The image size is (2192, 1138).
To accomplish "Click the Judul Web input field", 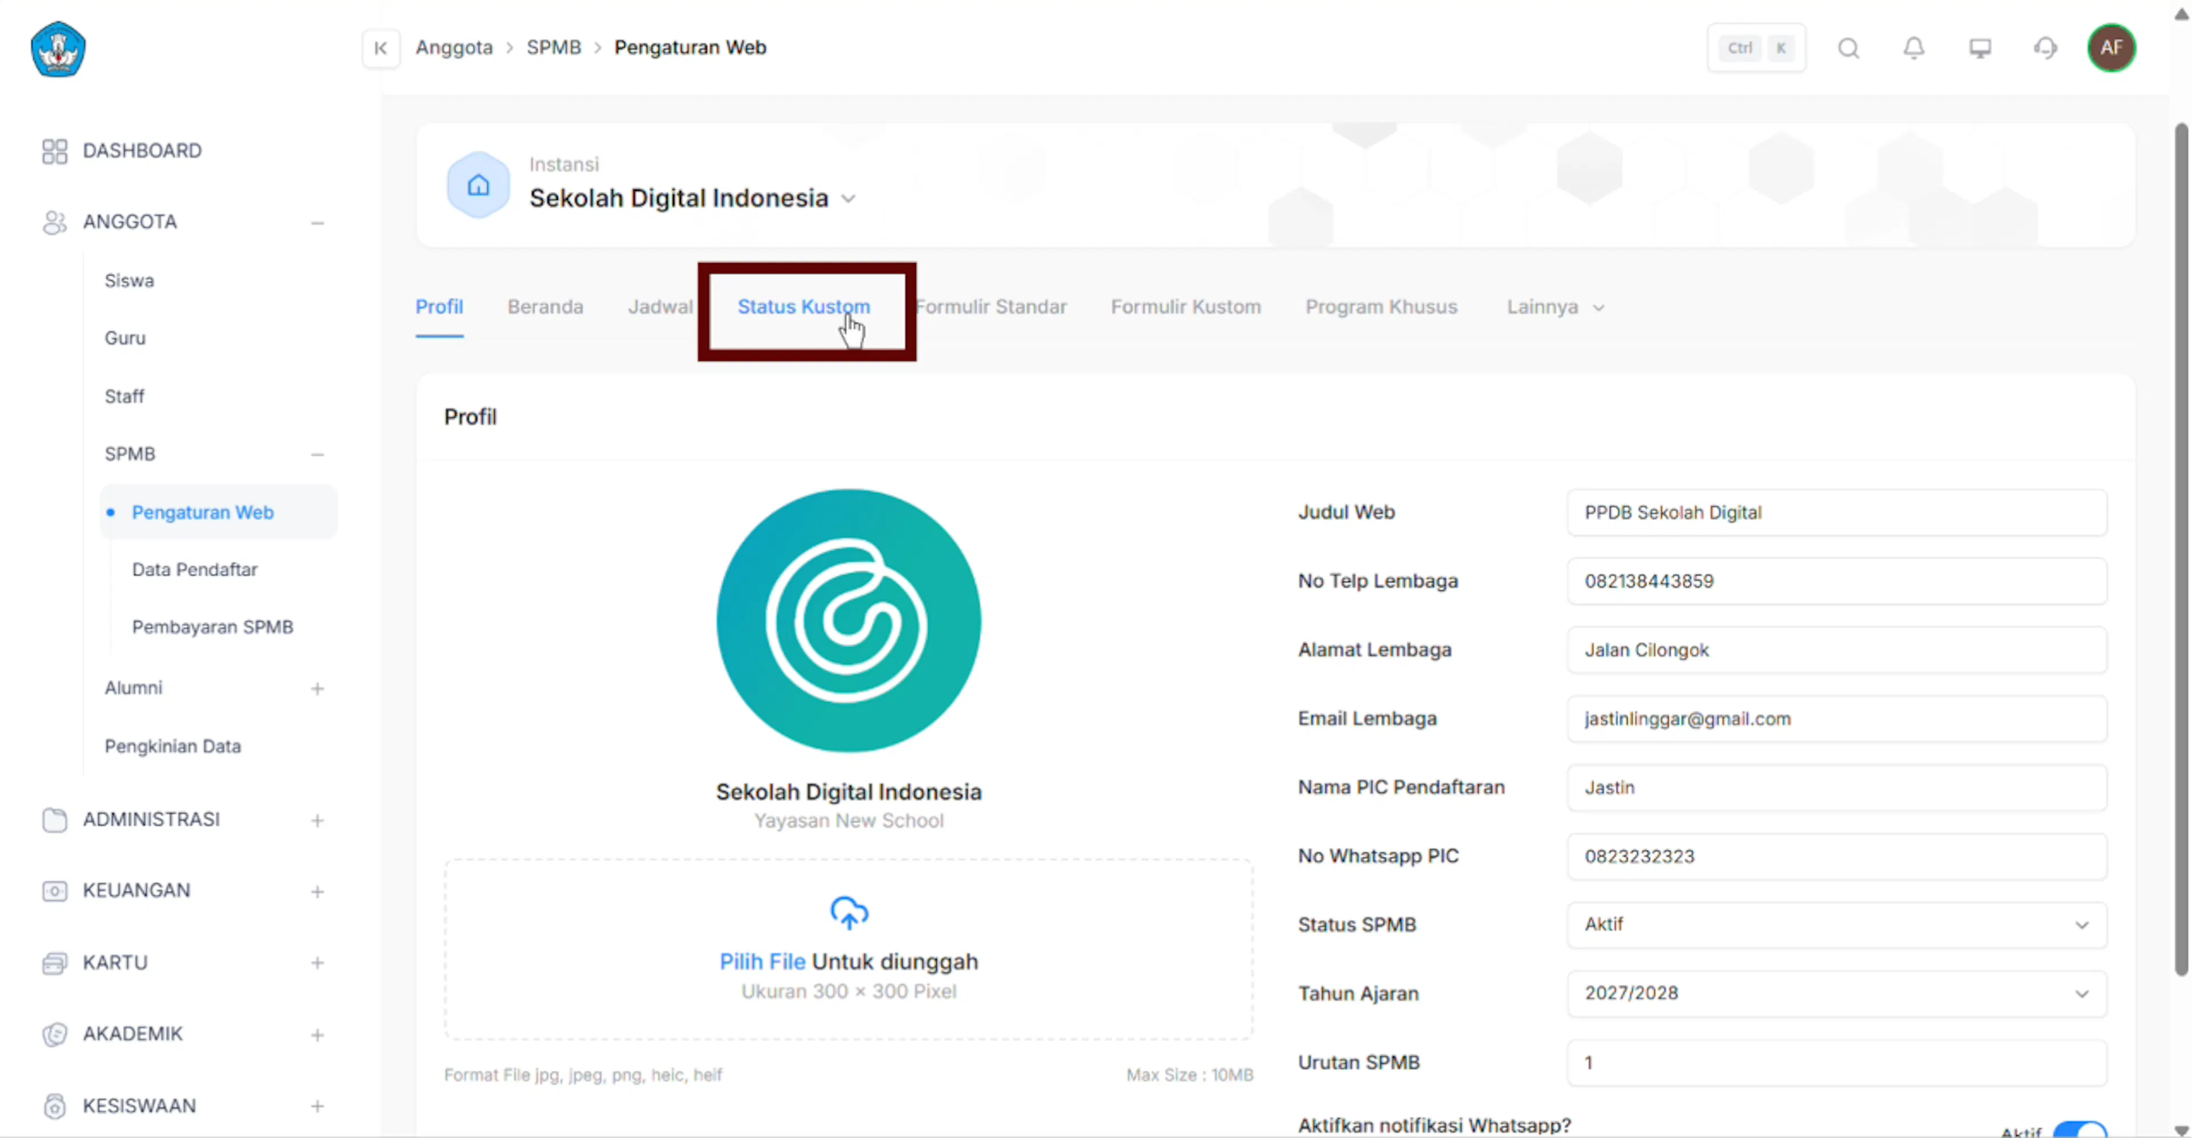I will (x=1836, y=513).
